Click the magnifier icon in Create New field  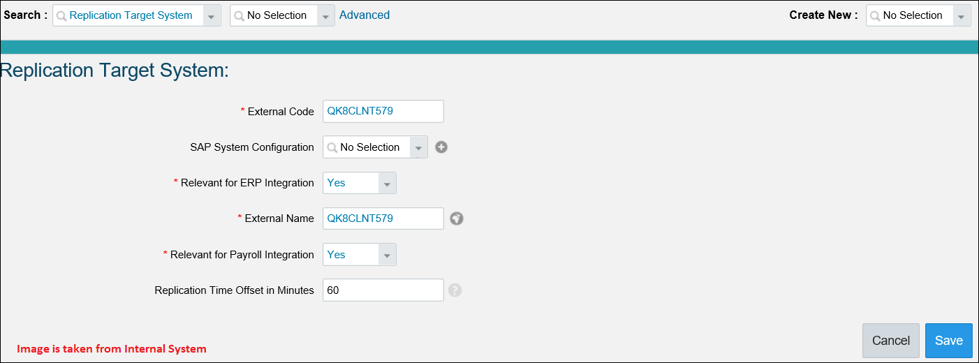pyautogui.click(x=875, y=15)
